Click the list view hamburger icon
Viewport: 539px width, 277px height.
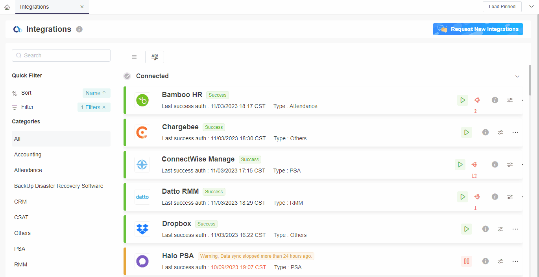pos(134,57)
